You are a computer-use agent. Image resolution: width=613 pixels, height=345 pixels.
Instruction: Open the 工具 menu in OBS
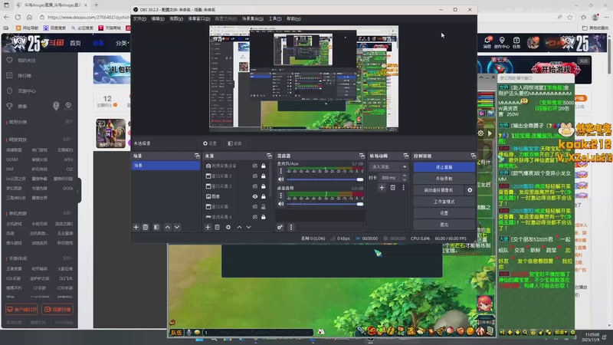click(275, 18)
